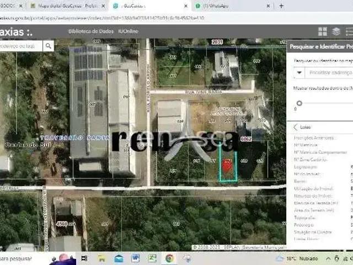Open the layers list icon
353x265 pixels.
tap(336, 31)
